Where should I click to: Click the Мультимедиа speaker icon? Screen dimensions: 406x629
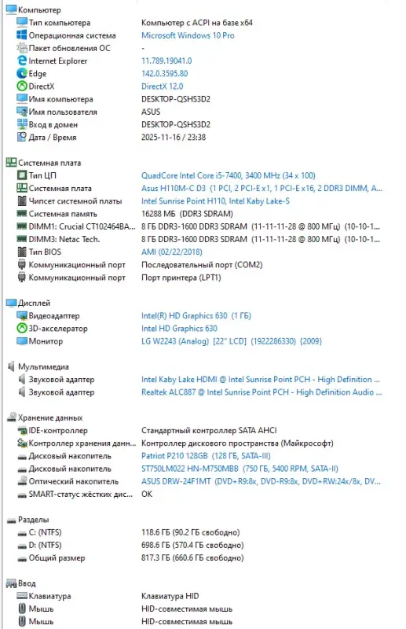pos(11,366)
